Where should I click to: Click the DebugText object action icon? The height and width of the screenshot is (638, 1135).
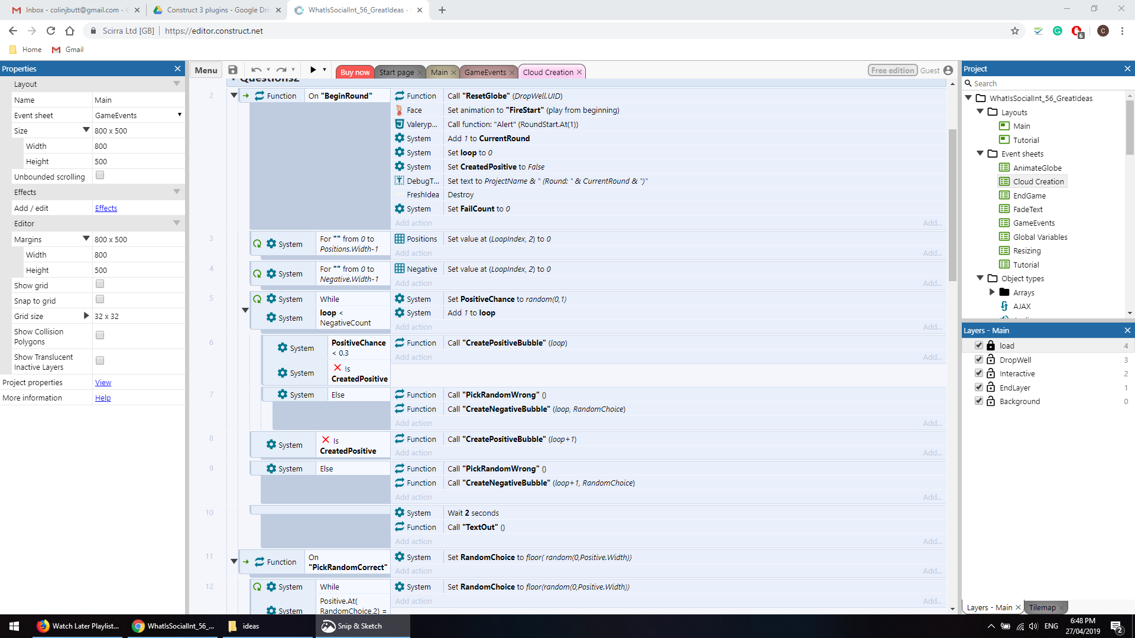(400, 181)
